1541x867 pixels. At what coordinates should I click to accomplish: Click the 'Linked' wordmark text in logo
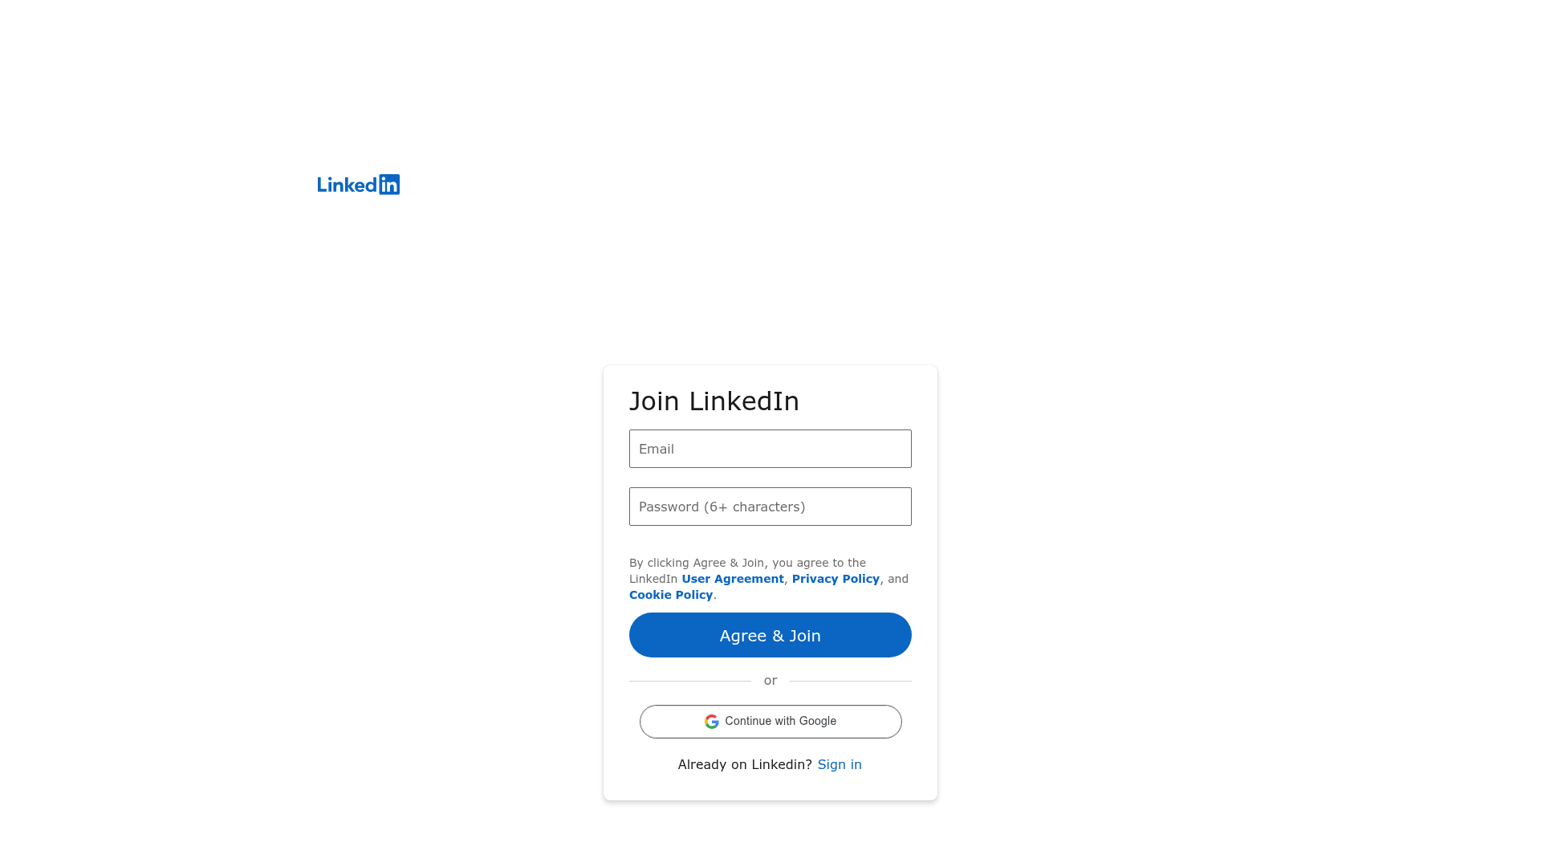[347, 185]
